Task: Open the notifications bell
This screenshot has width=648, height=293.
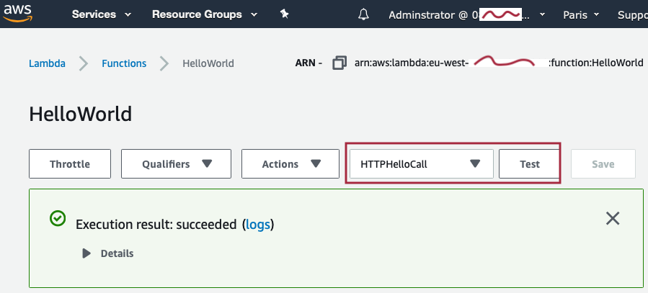Action: point(363,15)
